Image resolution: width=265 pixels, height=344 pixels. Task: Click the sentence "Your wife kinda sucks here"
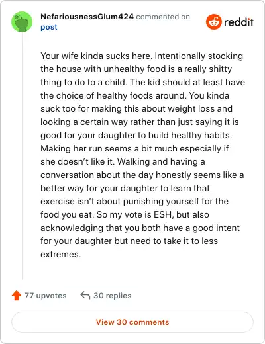click(96, 56)
